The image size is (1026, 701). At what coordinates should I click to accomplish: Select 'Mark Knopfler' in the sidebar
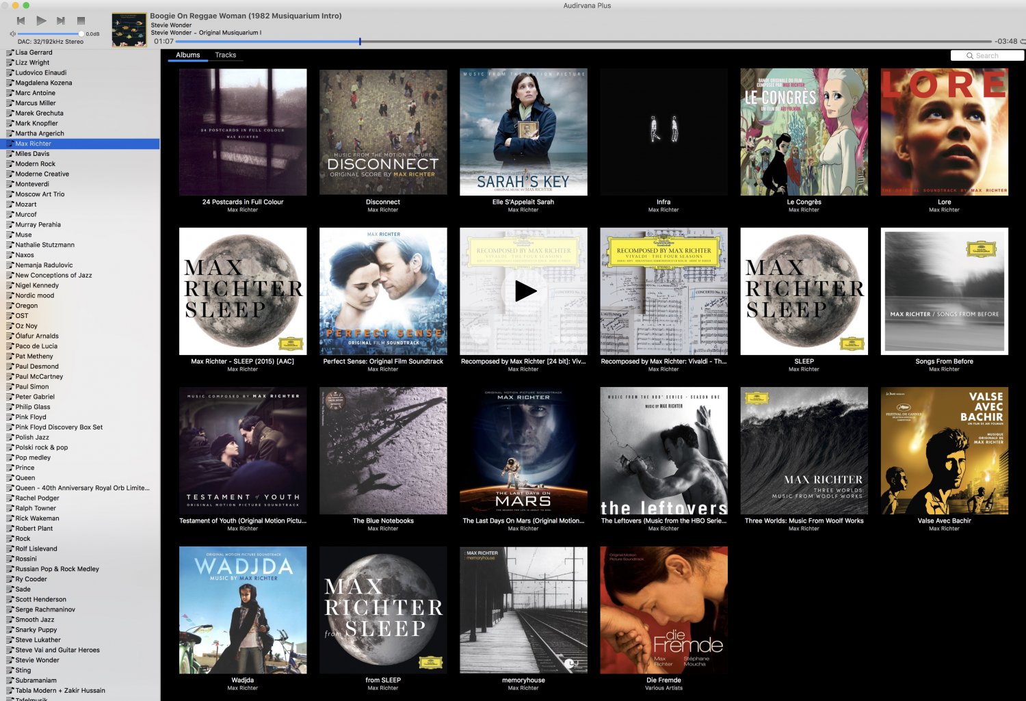click(80, 124)
